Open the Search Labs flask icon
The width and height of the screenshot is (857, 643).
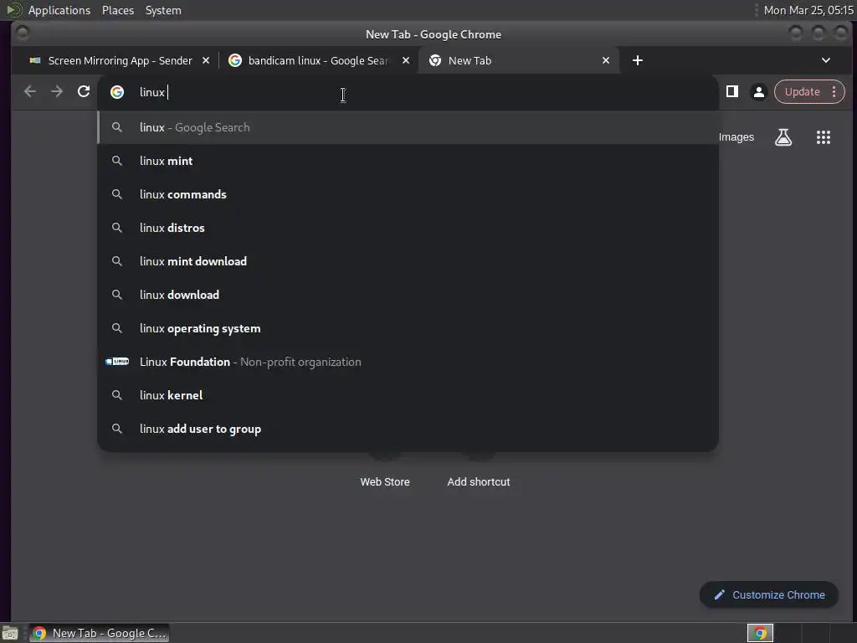point(783,137)
